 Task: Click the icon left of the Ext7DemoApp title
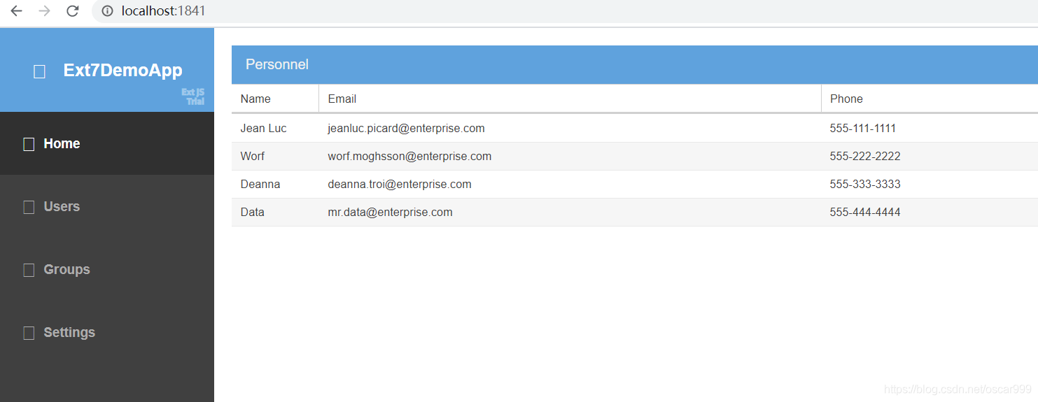pyautogui.click(x=39, y=71)
